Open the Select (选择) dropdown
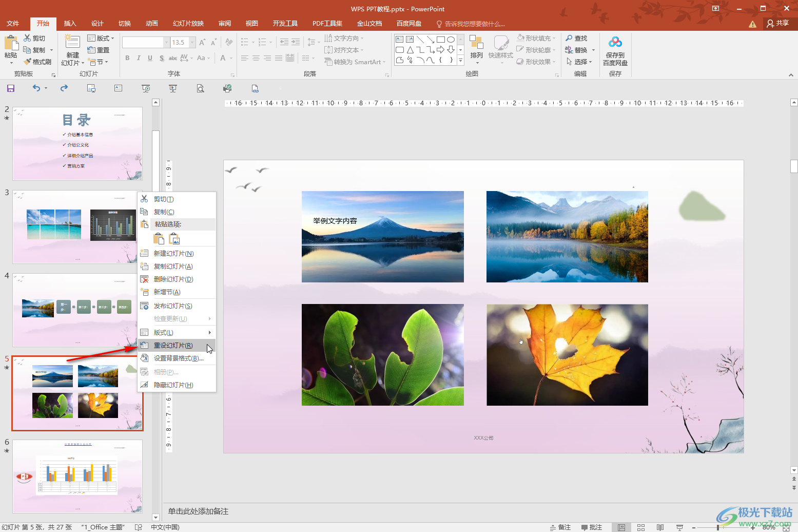 tap(579, 62)
